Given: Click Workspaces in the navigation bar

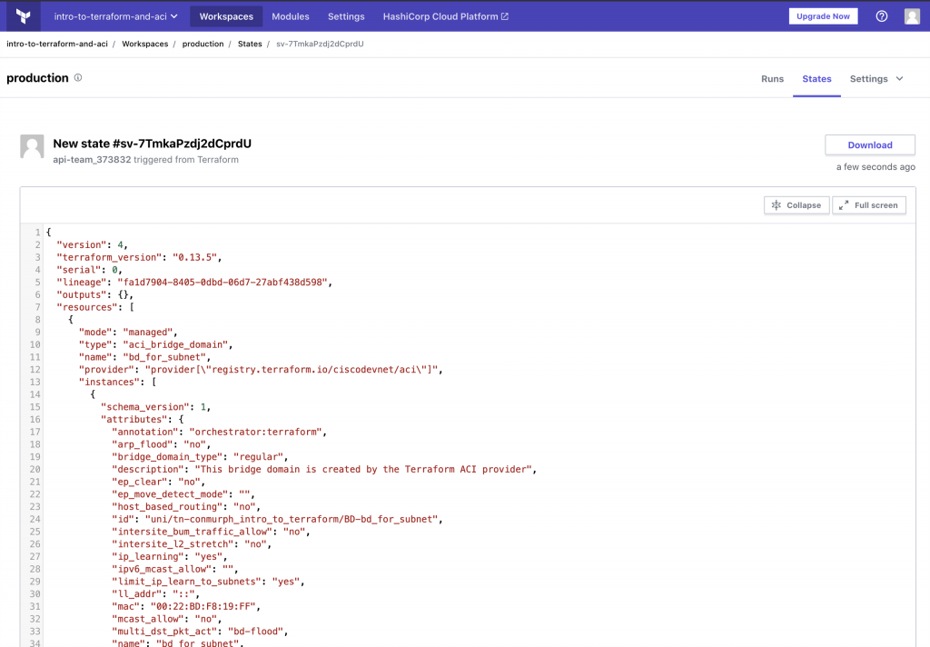Looking at the screenshot, I should (225, 15).
